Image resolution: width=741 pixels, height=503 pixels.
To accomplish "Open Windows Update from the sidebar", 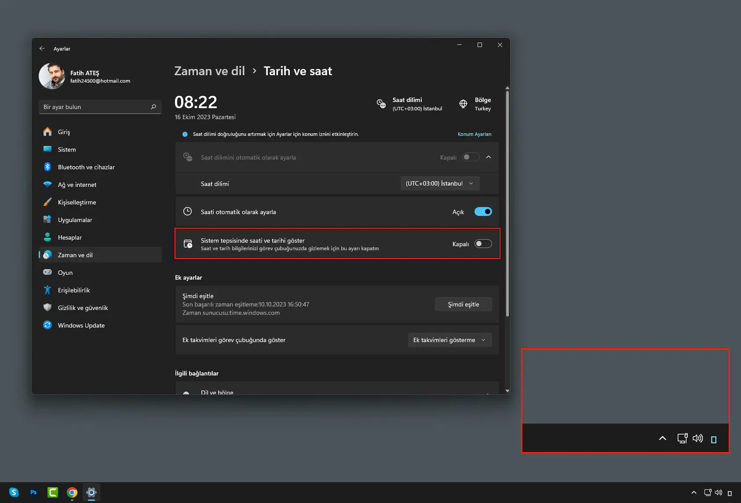I will coord(81,325).
